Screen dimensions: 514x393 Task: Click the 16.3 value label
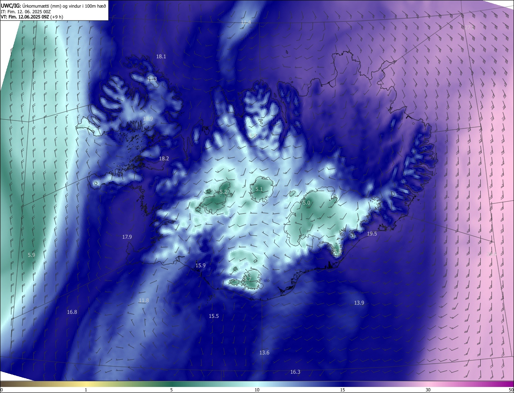click(x=295, y=372)
